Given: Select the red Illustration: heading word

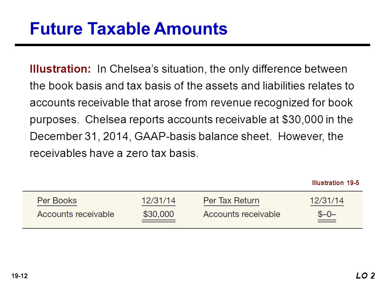Looking at the screenshot, I should (61, 69).
